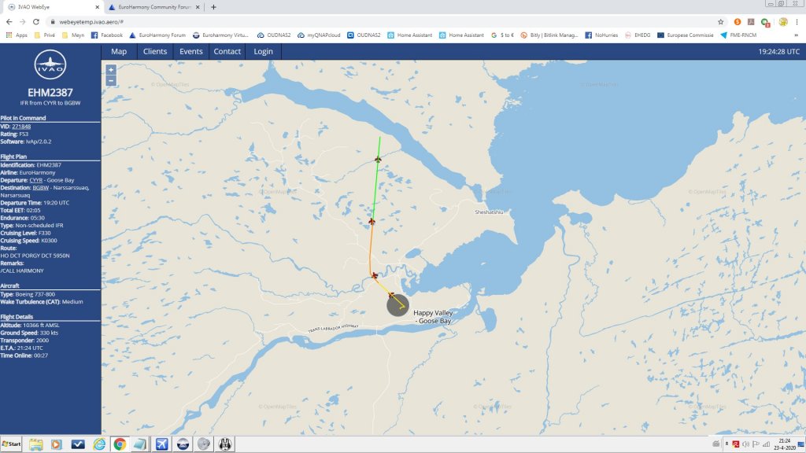
Task: Click the BGBW destination airport link
Action: pyautogui.click(x=40, y=188)
